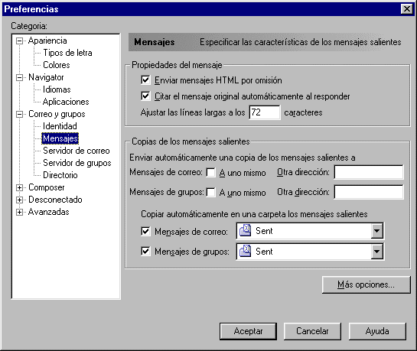417x351 pixels.
Task: Expand the Composer category
Action: 19,187
